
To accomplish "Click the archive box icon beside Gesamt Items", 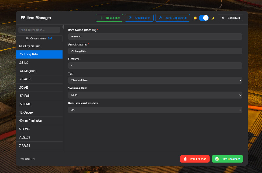I will click(x=27, y=39).
